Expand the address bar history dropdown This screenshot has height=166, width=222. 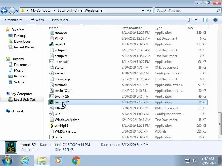pos(143,11)
